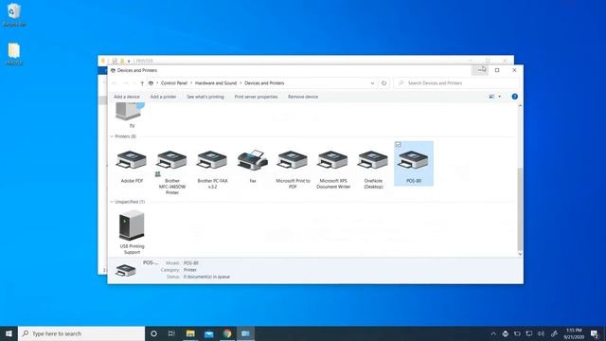This screenshot has height=341, width=606.
Task: Go back in navigation history
Action: pos(115,83)
